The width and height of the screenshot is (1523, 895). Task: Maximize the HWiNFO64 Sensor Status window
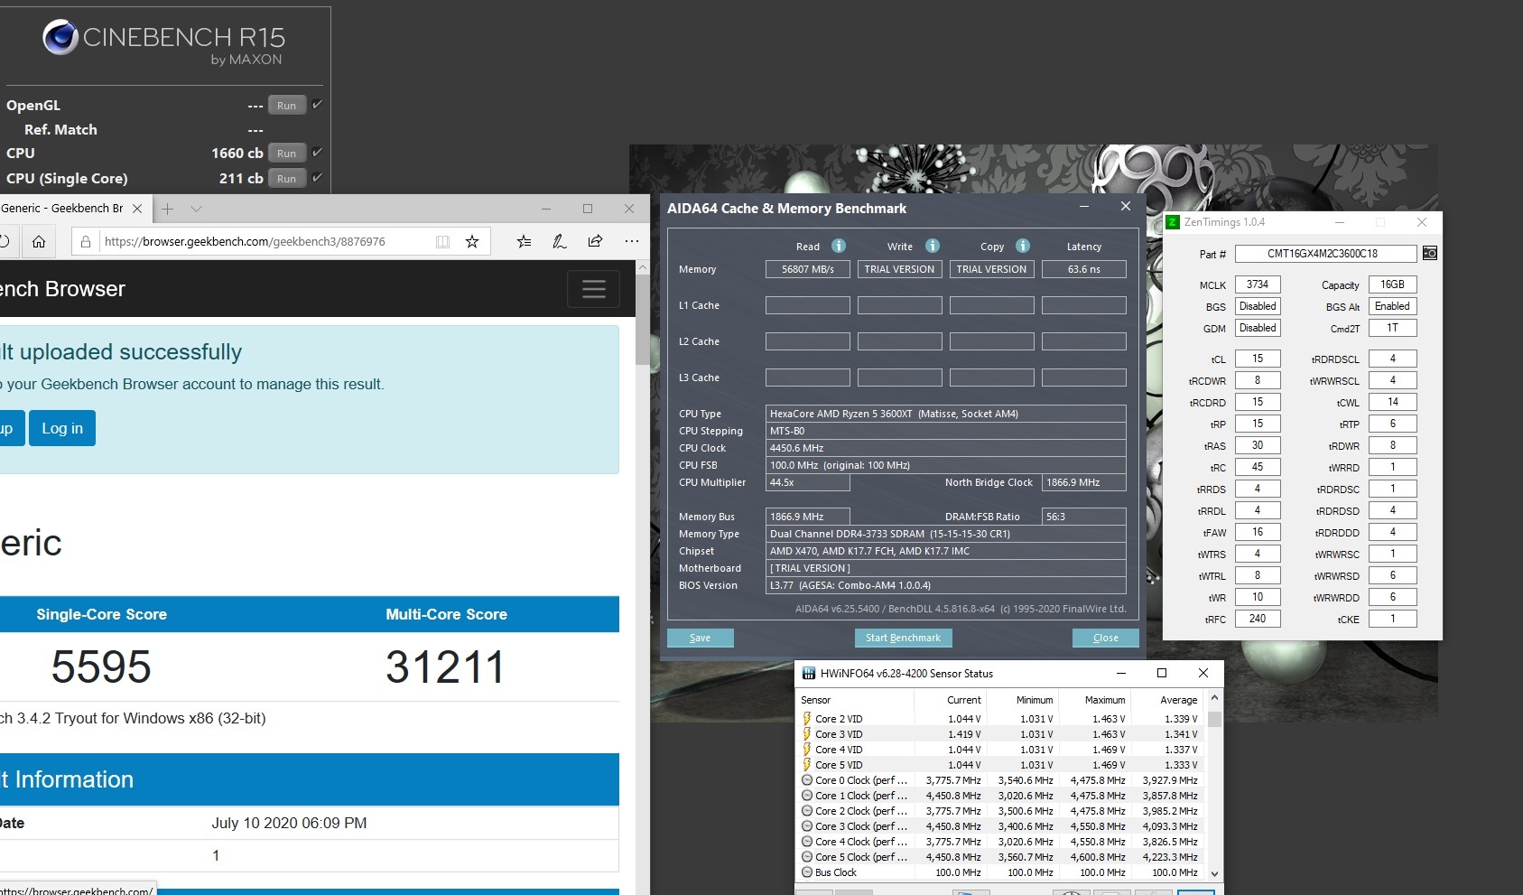tap(1162, 673)
